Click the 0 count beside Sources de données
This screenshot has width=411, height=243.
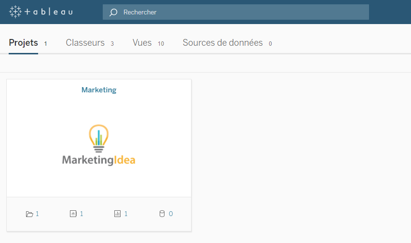(x=270, y=44)
